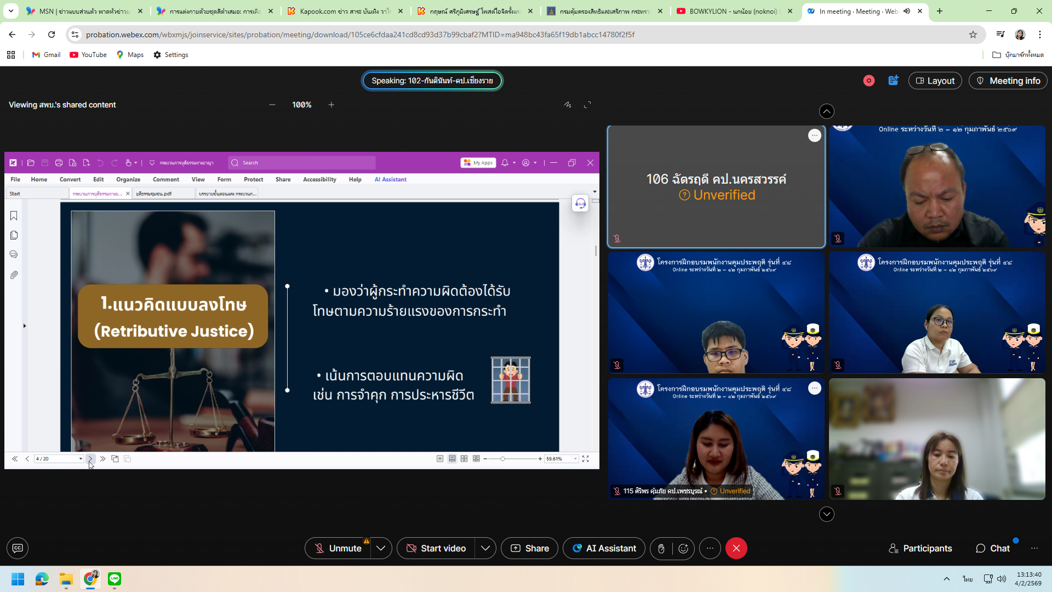This screenshot has width=1052, height=592.
Task: Zoom in shared content with plus
Action: (331, 105)
